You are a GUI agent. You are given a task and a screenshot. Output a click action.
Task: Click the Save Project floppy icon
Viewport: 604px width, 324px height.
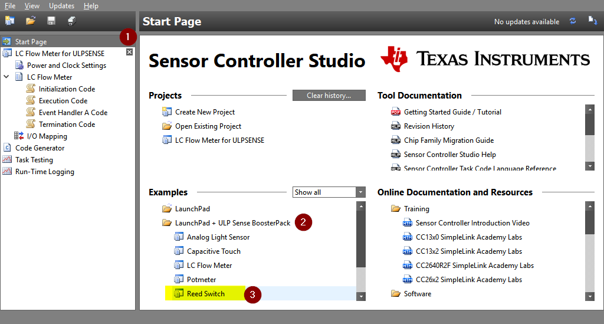point(51,21)
